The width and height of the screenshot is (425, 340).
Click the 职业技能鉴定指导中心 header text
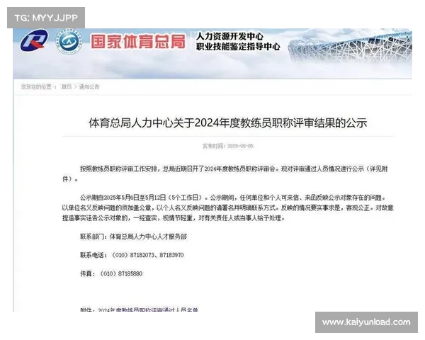238,47
